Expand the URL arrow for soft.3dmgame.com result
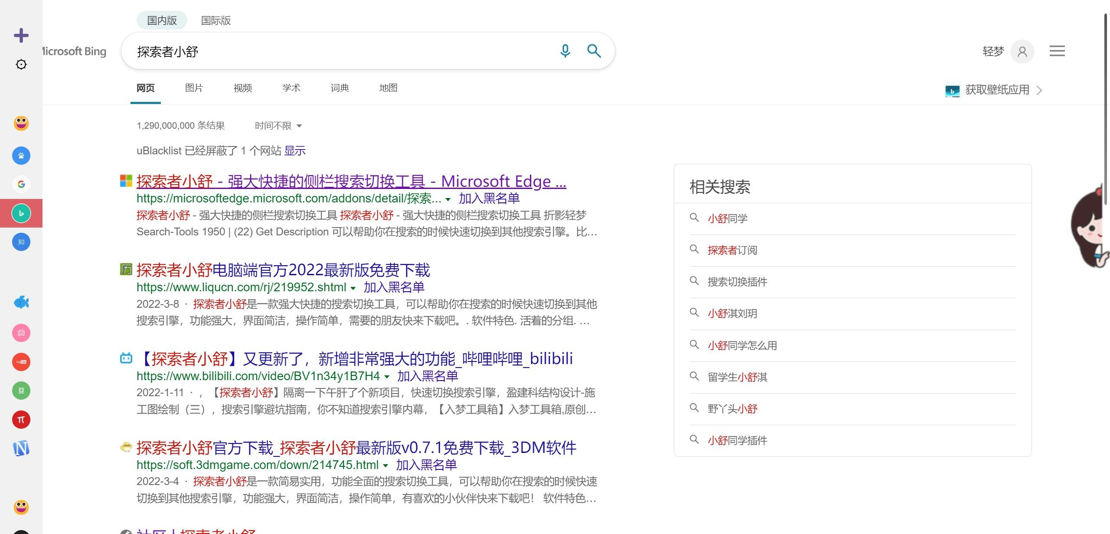This screenshot has height=534, width=1110. pos(385,466)
